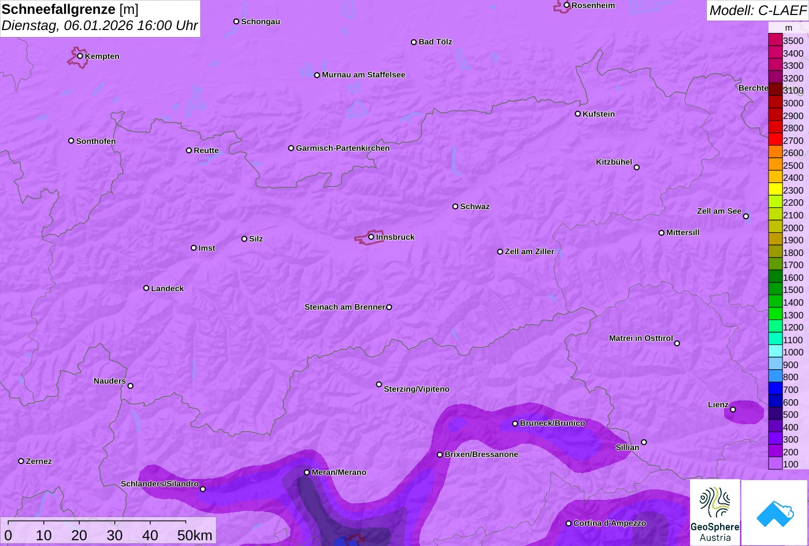Click the Brixen/Bressanone marker dot
The image size is (809, 546).
[x=440, y=455]
